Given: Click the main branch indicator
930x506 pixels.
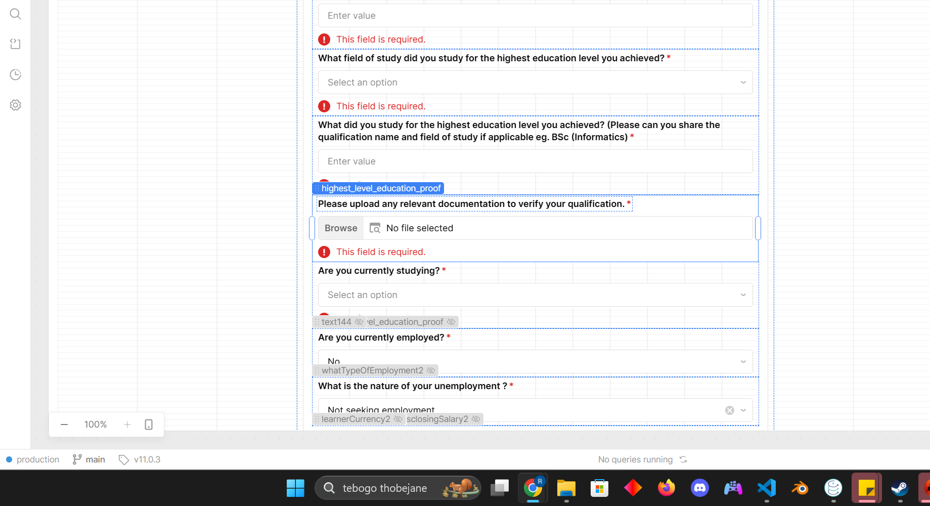Looking at the screenshot, I should click(89, 459).
